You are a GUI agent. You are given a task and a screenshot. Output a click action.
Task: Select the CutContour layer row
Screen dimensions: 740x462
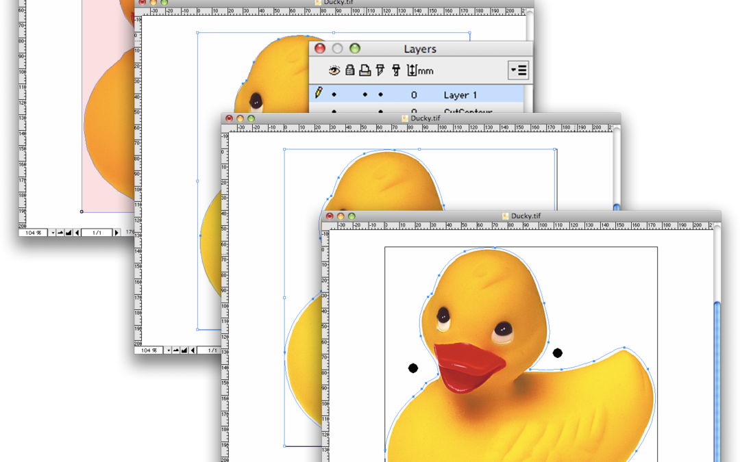click(x=466, y=111)
